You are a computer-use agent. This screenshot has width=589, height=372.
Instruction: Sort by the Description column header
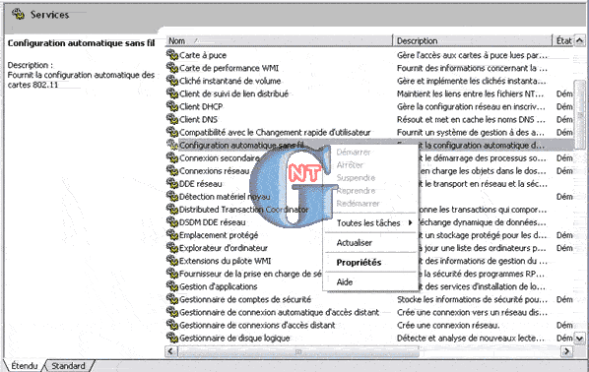tap(472, 40)
